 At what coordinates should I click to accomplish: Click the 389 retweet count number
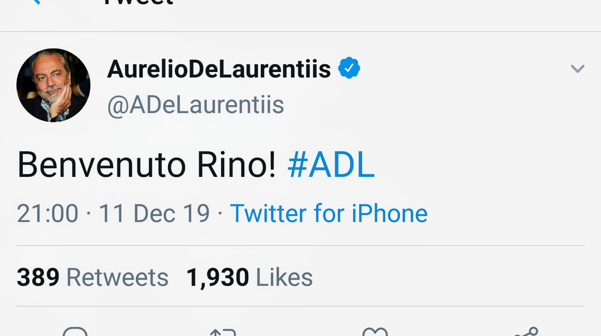click(38, 277)
